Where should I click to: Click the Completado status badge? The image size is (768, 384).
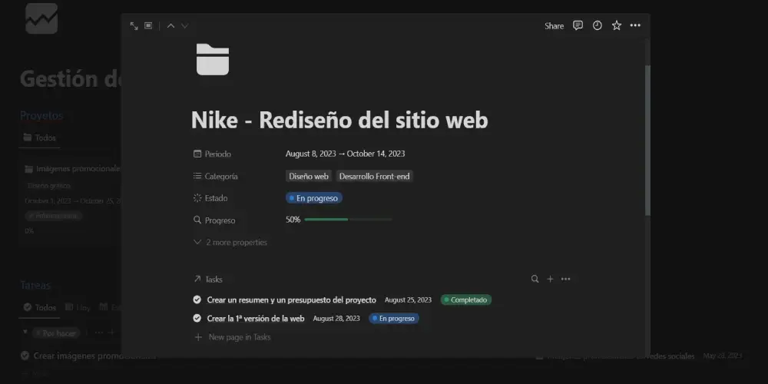(x=466, y=300)
